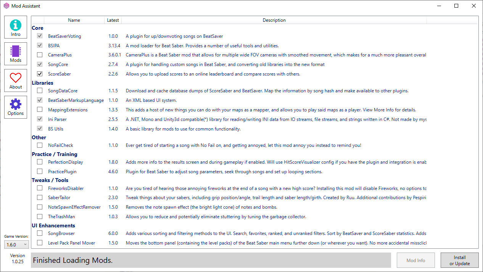This screenshot has width=483, height=272.
Task: Enable TheTrashMan mod
Action: click(x=40, y=217)
